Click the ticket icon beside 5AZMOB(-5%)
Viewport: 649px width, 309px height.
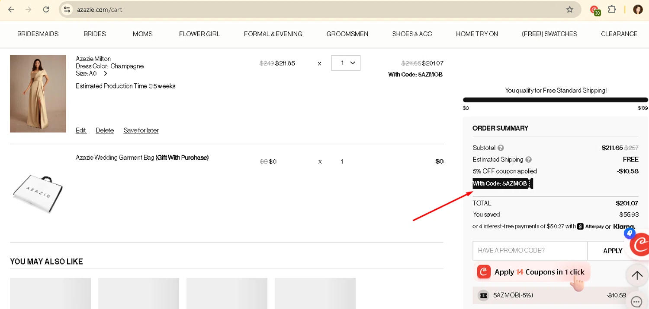[x=484, y=295]
